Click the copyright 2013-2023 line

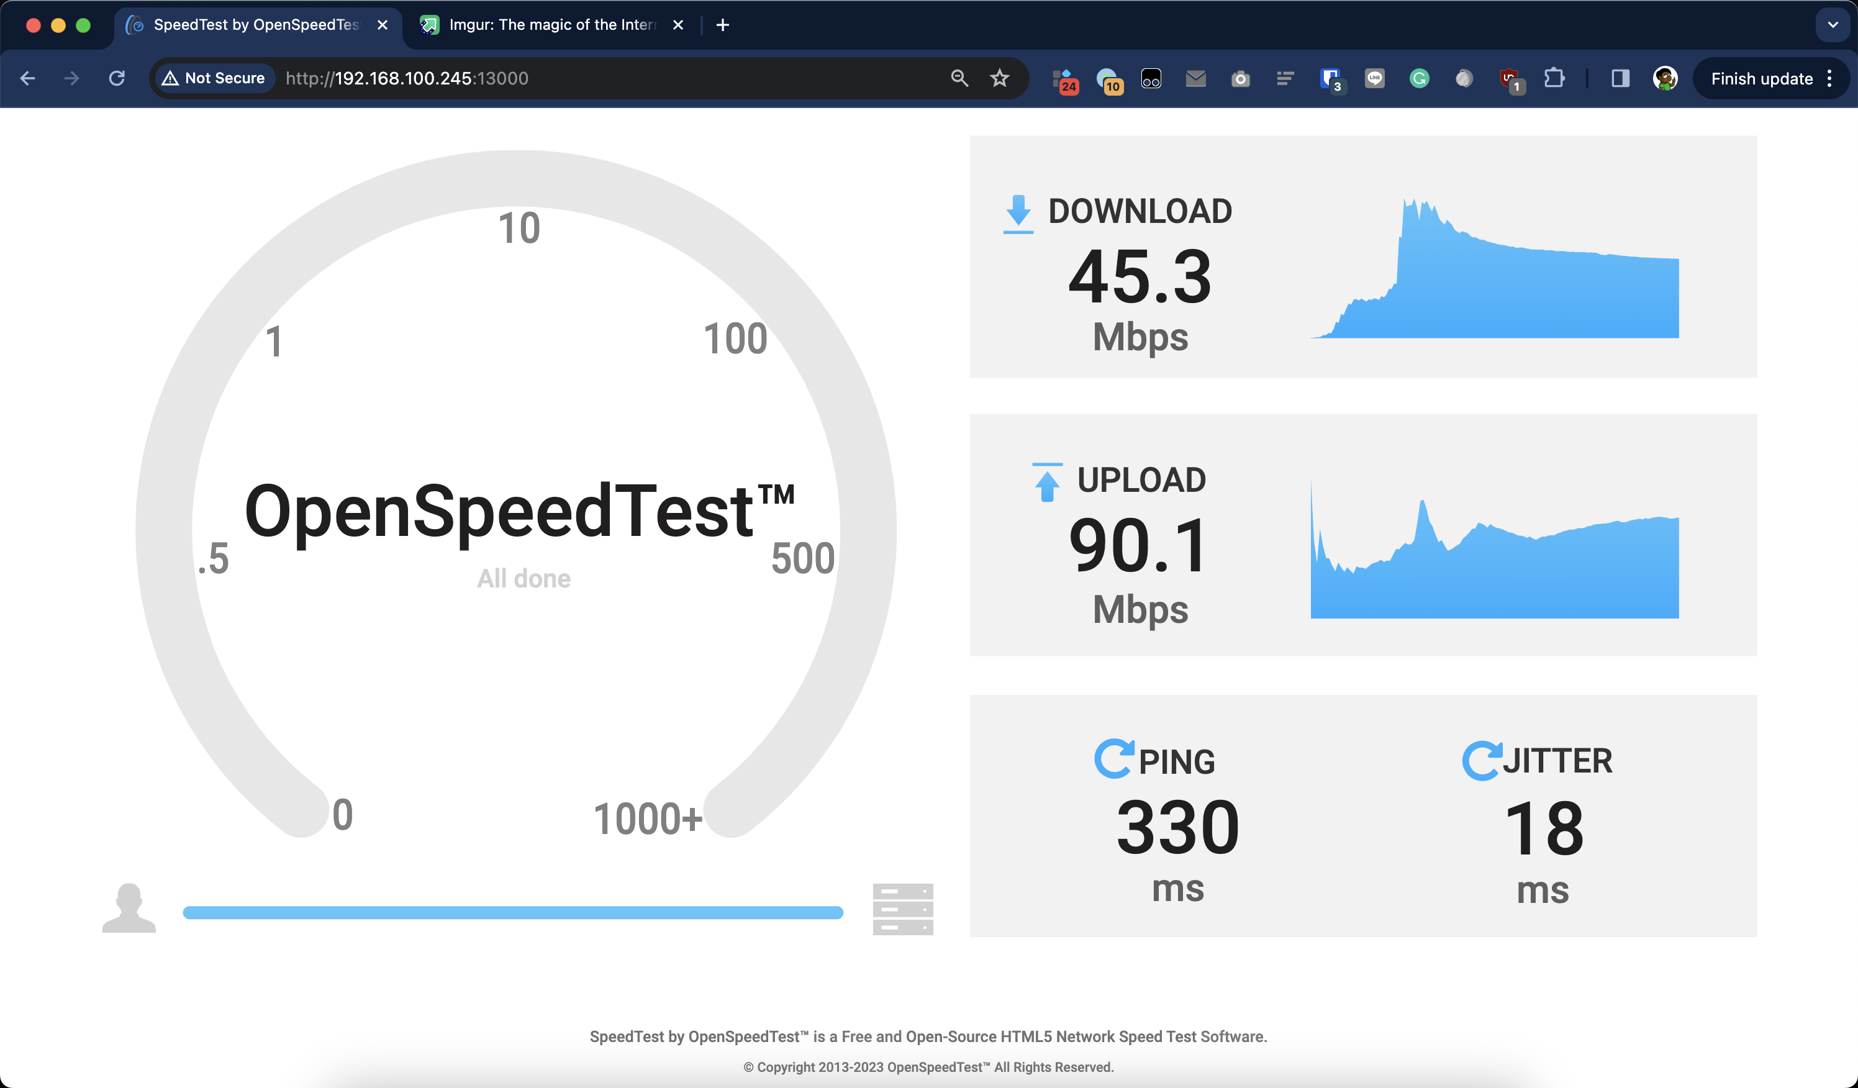point(928,1068)
